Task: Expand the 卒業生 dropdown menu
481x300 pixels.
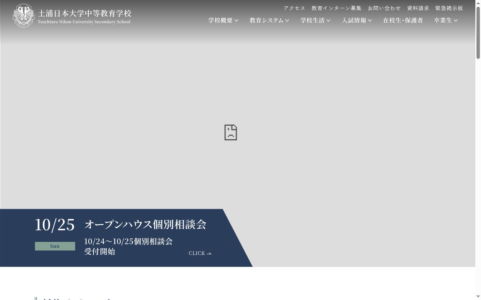Action: tap(446, 20)
